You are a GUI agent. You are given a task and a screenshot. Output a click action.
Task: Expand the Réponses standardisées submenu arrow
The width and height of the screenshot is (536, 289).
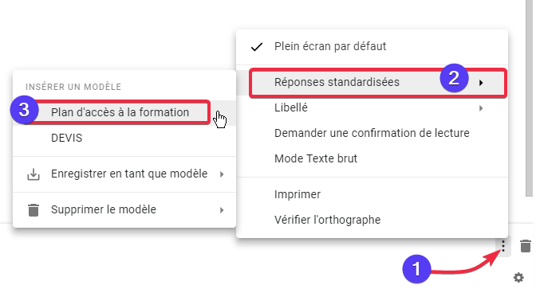click(x=481, y=83)
